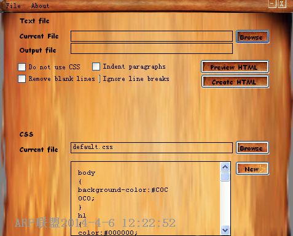Click the CSS editor scrollbar thumb
The width and height of the screenshot is (293, 236).
coord(225,177)
